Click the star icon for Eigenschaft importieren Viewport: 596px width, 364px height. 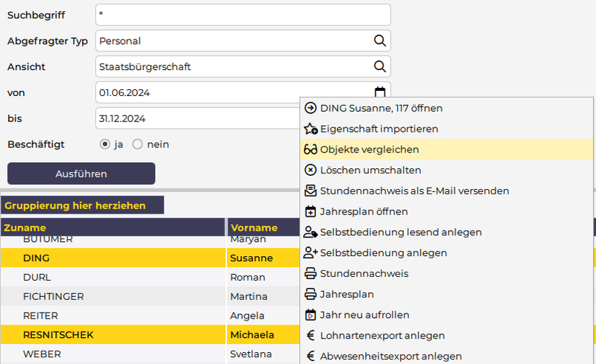[x=311, y=129]
